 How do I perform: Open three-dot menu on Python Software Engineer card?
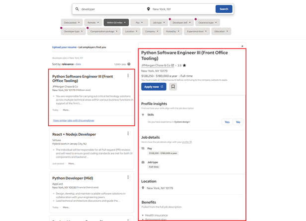128,75
